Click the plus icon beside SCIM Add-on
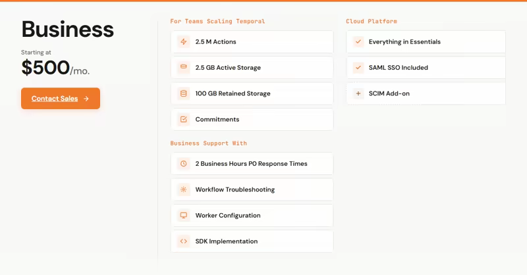The width and height of the screenshot is (527, 275). 358,93
